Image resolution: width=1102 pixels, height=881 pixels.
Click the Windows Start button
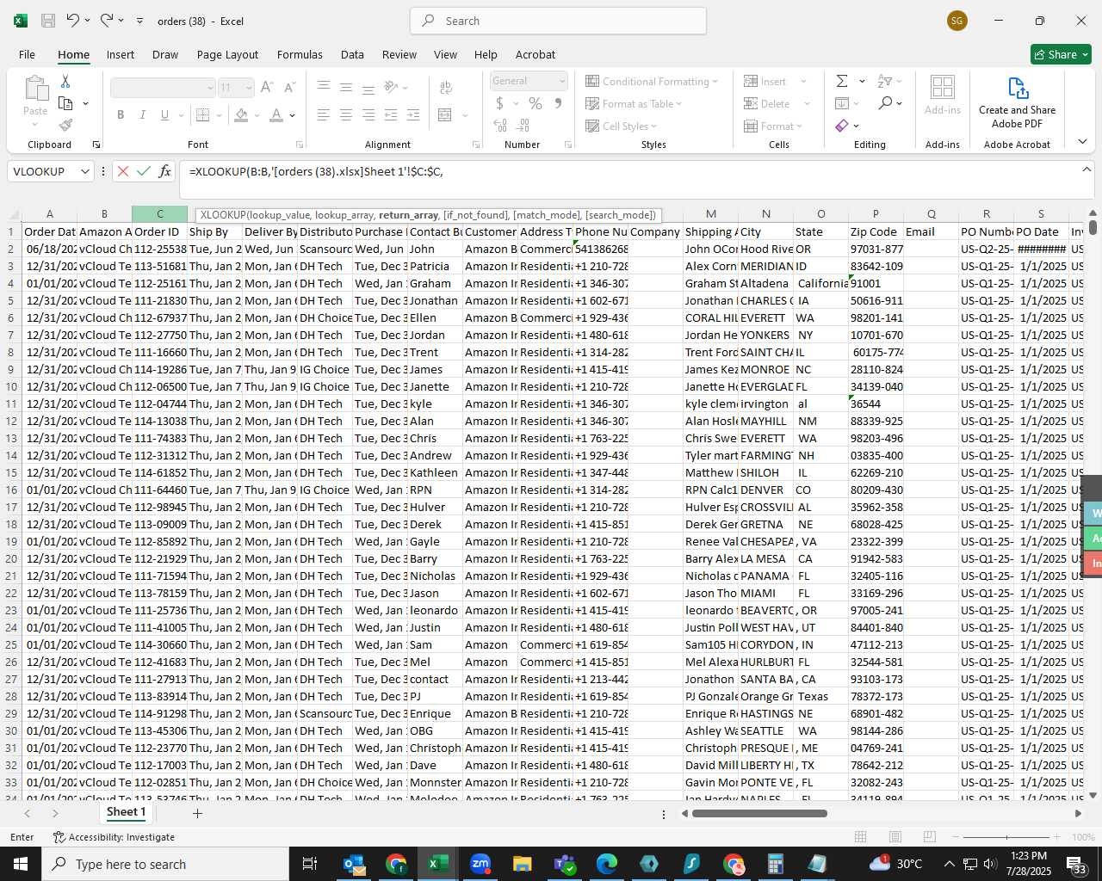tap(21, 864)
